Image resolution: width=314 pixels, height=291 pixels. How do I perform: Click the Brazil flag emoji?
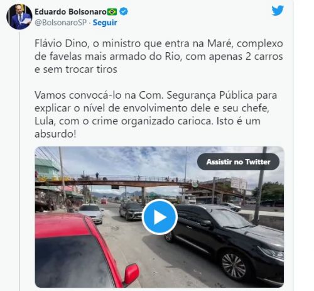coord(112,12)
